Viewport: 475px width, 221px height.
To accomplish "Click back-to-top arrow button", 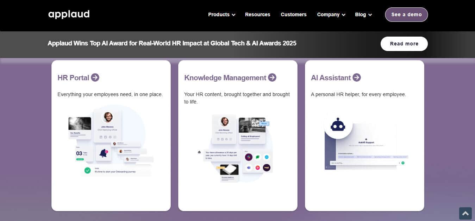I will (x=465, y=213).
